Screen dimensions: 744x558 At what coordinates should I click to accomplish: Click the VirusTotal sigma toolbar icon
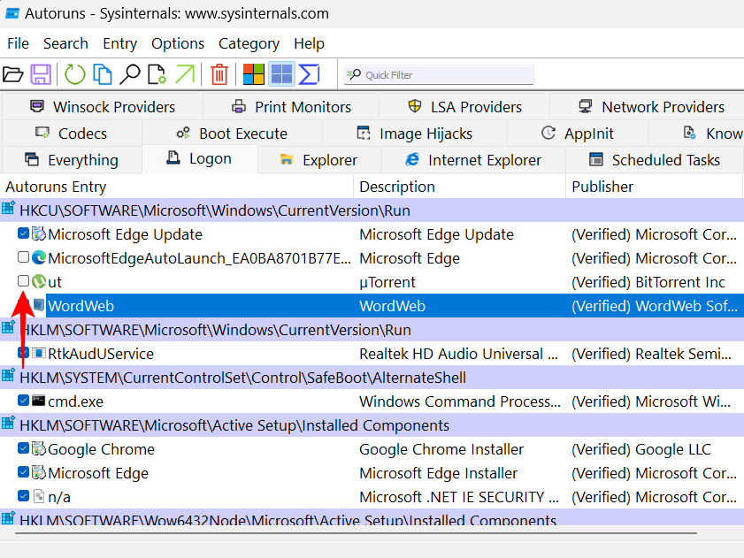[x=309, y=74]
